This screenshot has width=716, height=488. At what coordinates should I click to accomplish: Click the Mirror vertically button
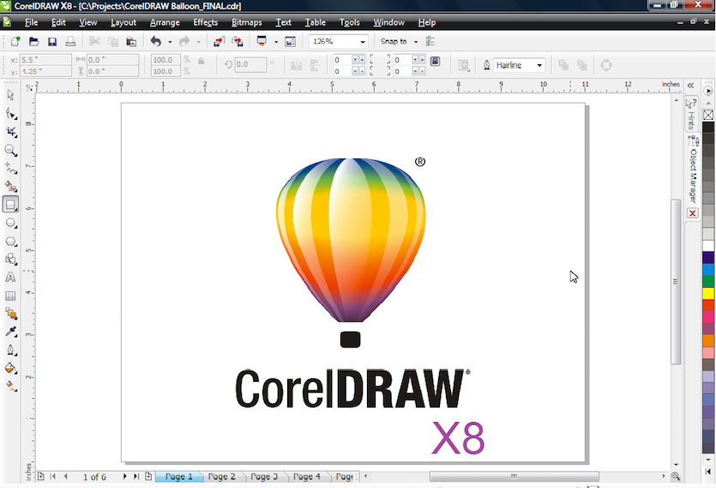[314, 65]
